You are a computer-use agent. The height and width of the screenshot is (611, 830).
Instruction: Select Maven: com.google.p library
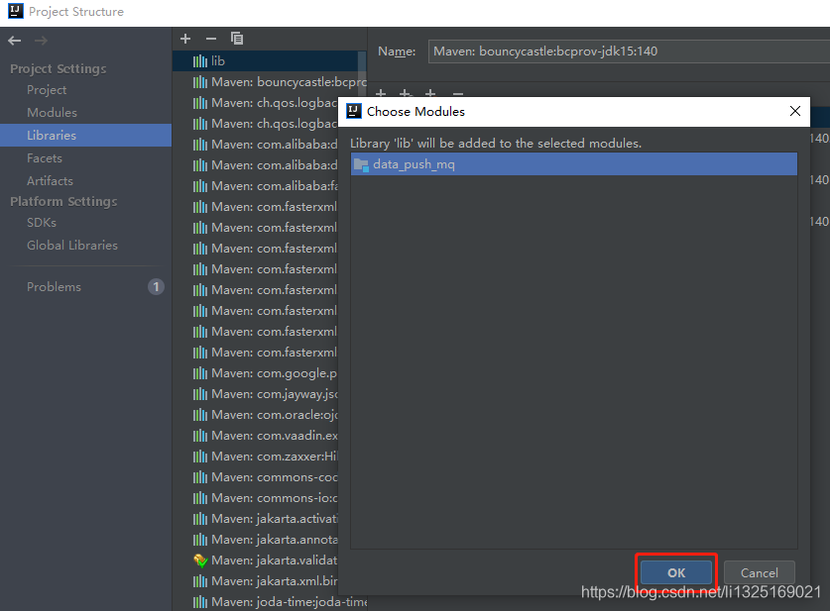pos(256,373)
